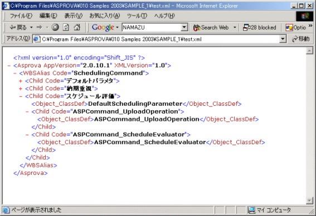Click the xml version declaration line
The height and width of the screenshot is (216, 316).
79,58
